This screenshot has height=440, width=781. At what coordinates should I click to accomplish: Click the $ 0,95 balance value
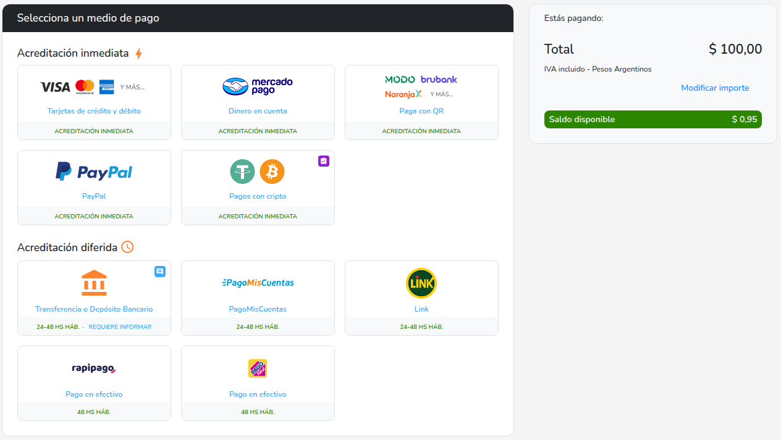point(745,119)
